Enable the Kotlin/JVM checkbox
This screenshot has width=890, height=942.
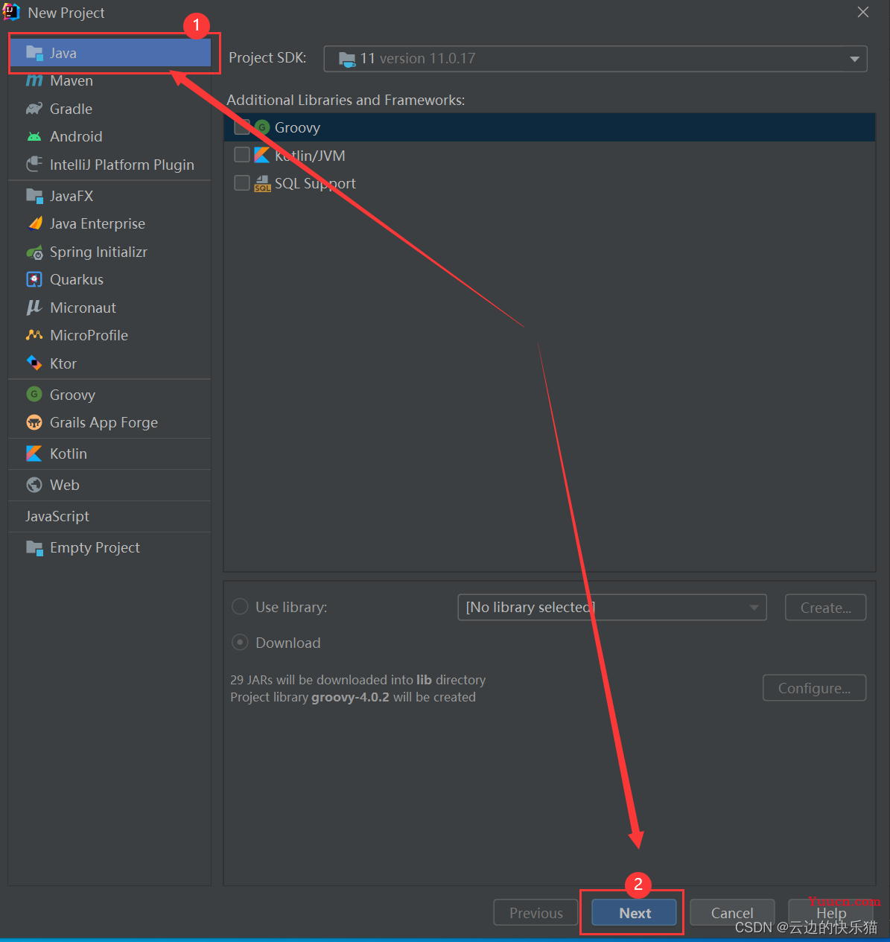click(242, 155)
